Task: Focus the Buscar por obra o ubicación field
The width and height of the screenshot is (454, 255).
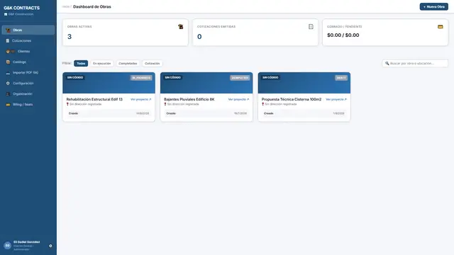Action: pos(415,63)
